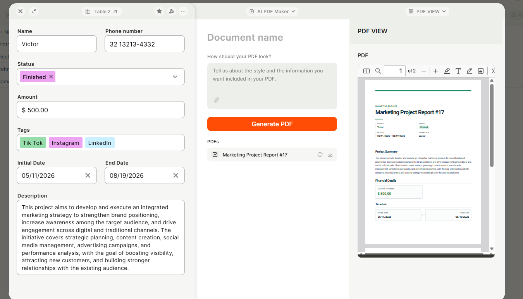The height and width of the screenshot is (299, 523).
Task: Click the Initial Date field 05/11/2026
Action: pyautogui.click(x=57, y=175)
